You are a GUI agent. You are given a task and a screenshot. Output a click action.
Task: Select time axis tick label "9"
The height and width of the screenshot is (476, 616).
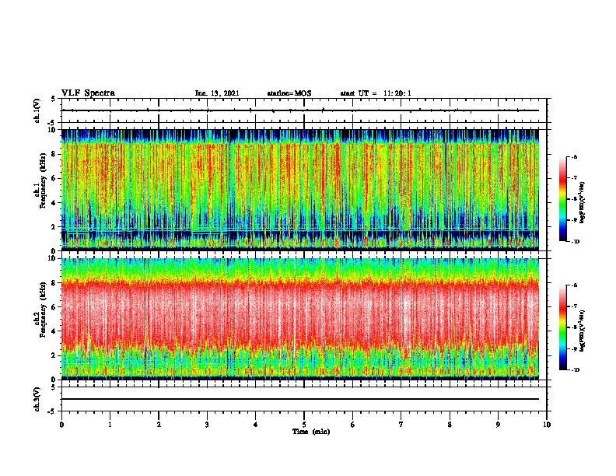(498, 425)
